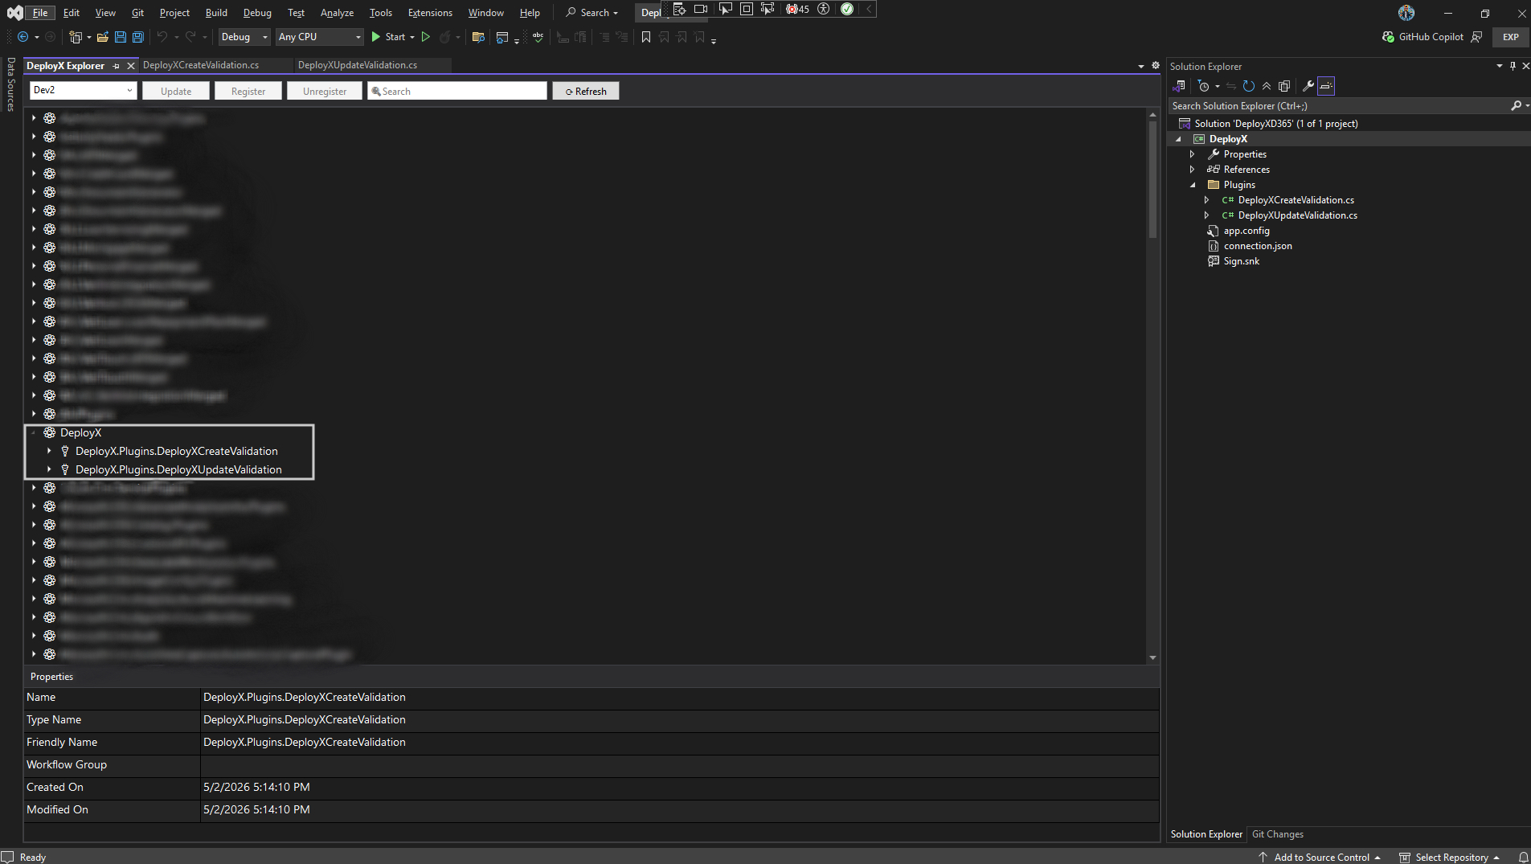
Task: Click the Collapse All icon in Solution Explorer
Action: coord(1267,86)
